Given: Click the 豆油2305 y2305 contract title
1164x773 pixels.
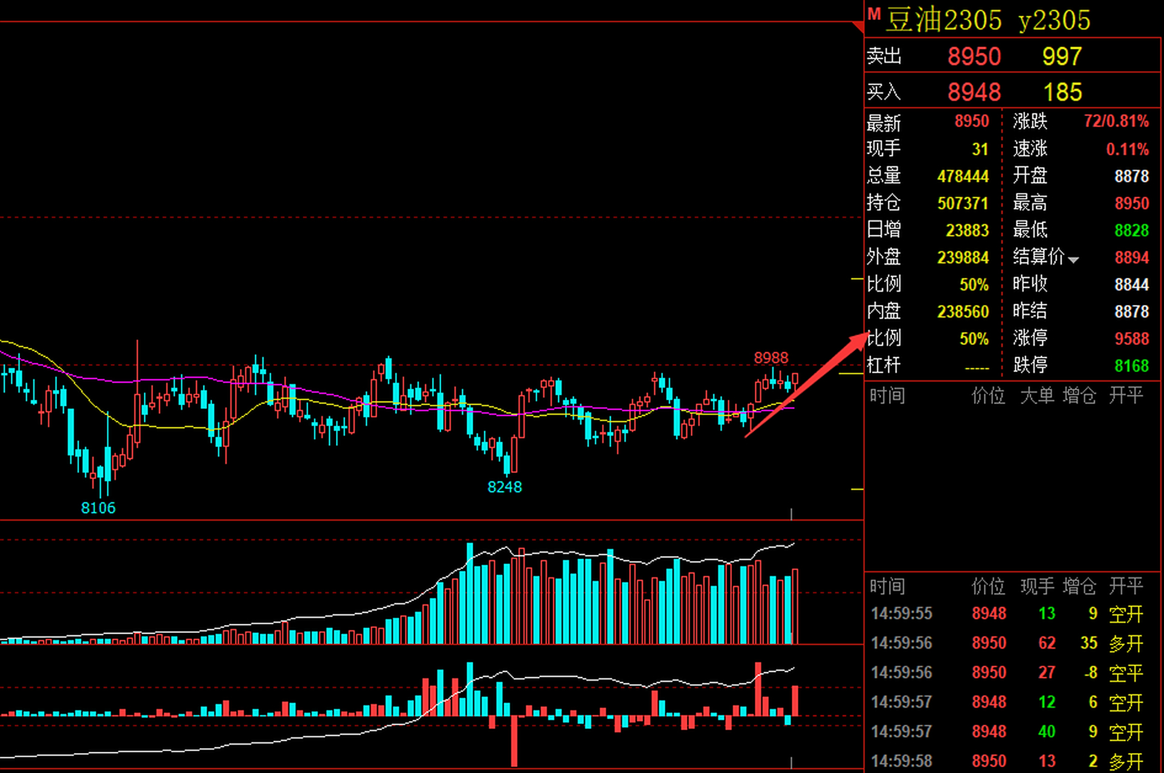Looking at the screenshot, I should pos(988,21).
